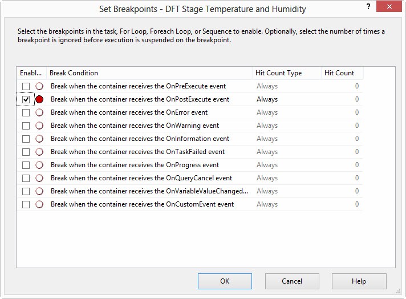Enable the OnCustomEvent breakpoint checkbox

pos(26,204)
